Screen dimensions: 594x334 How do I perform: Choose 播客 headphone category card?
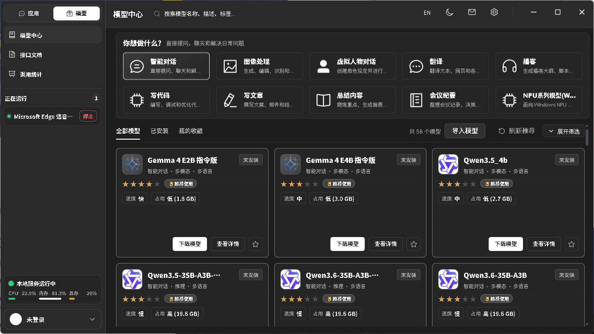click(x=539, y=66)
